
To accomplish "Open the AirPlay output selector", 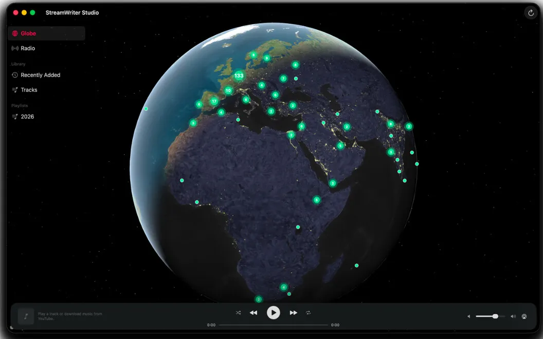I will (x=524, y=316).
